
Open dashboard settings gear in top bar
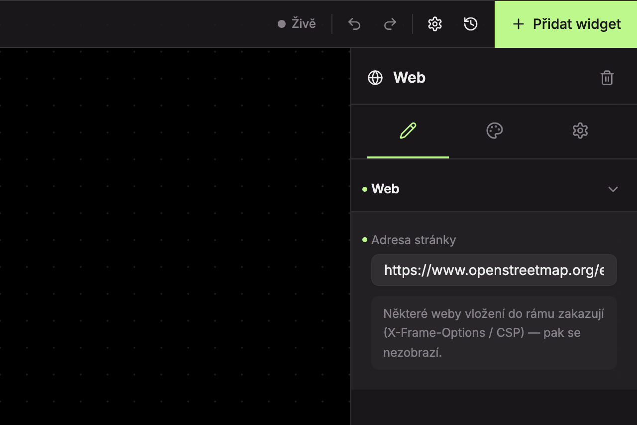coord(435,24)
